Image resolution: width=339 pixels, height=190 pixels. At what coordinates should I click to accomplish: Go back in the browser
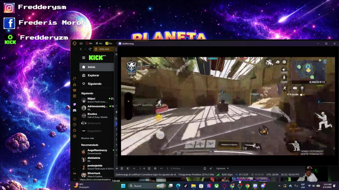pos(81,49)
